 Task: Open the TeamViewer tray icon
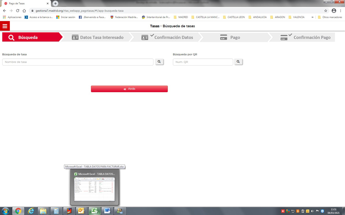point(322,211)
